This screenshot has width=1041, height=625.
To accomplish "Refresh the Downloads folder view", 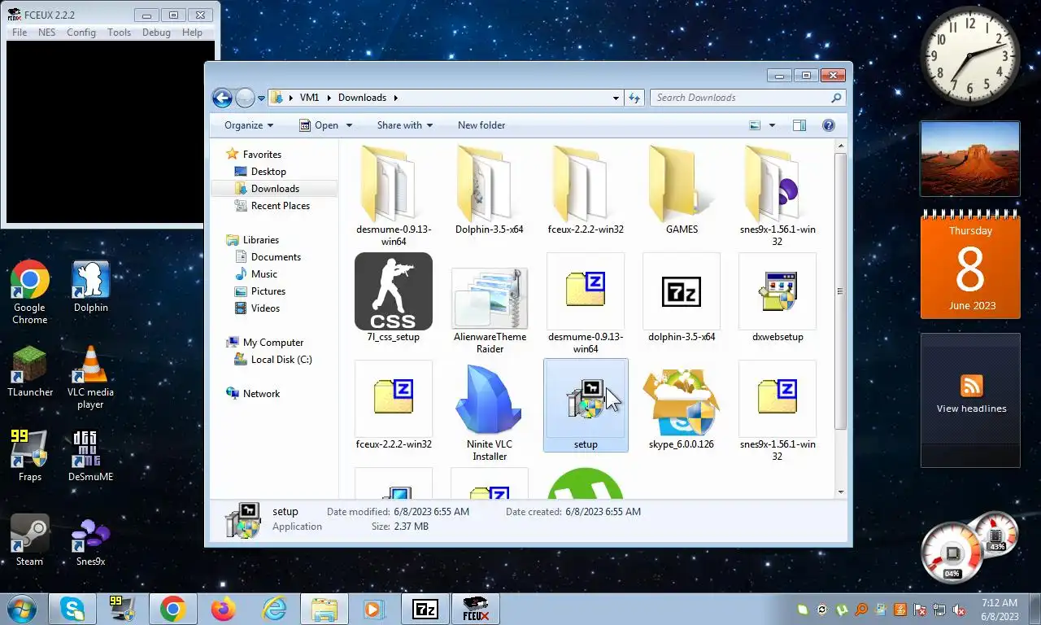I will click(x=634, y=98).
